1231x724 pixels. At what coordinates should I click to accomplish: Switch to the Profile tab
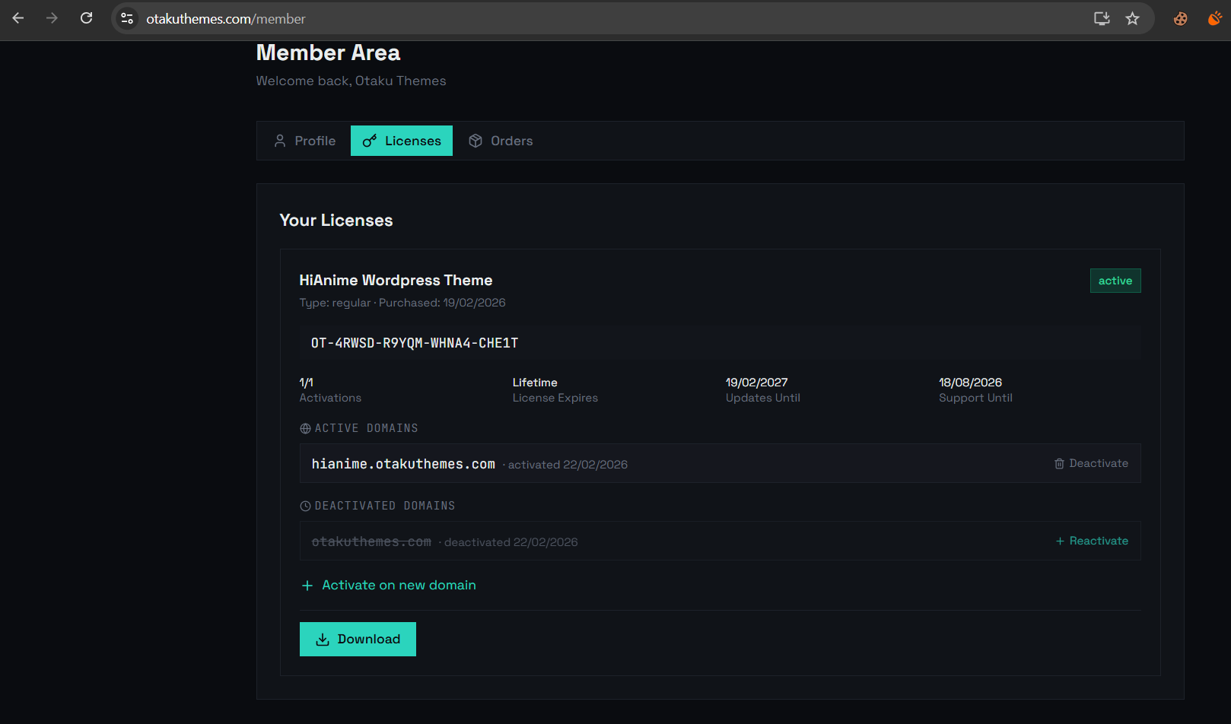pos(304,141)
